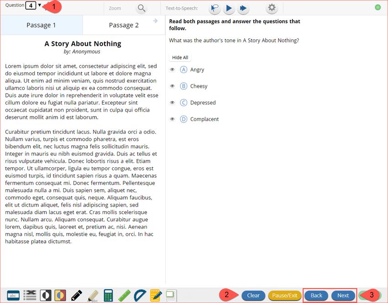The image size is (388, 303).
Task: Open the protractor tool
Action: [x=140, y=295]
